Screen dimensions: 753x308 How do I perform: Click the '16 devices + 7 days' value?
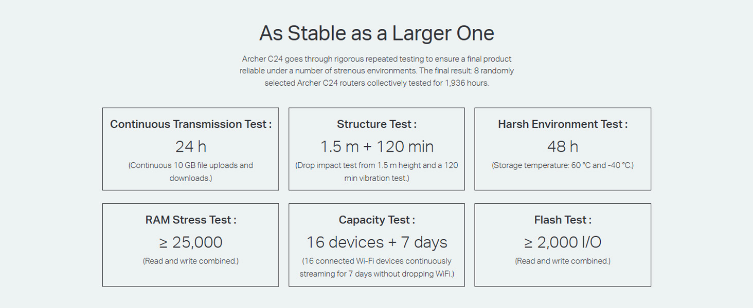tap(377, 242)
